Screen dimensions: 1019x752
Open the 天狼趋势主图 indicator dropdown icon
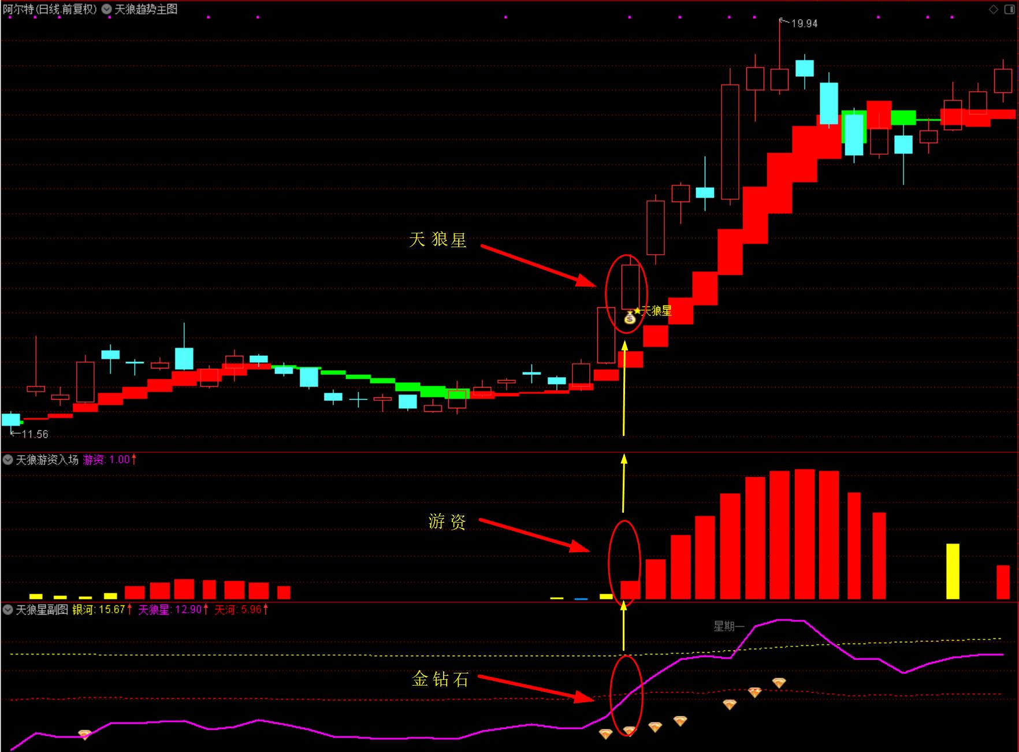[107, 9]
